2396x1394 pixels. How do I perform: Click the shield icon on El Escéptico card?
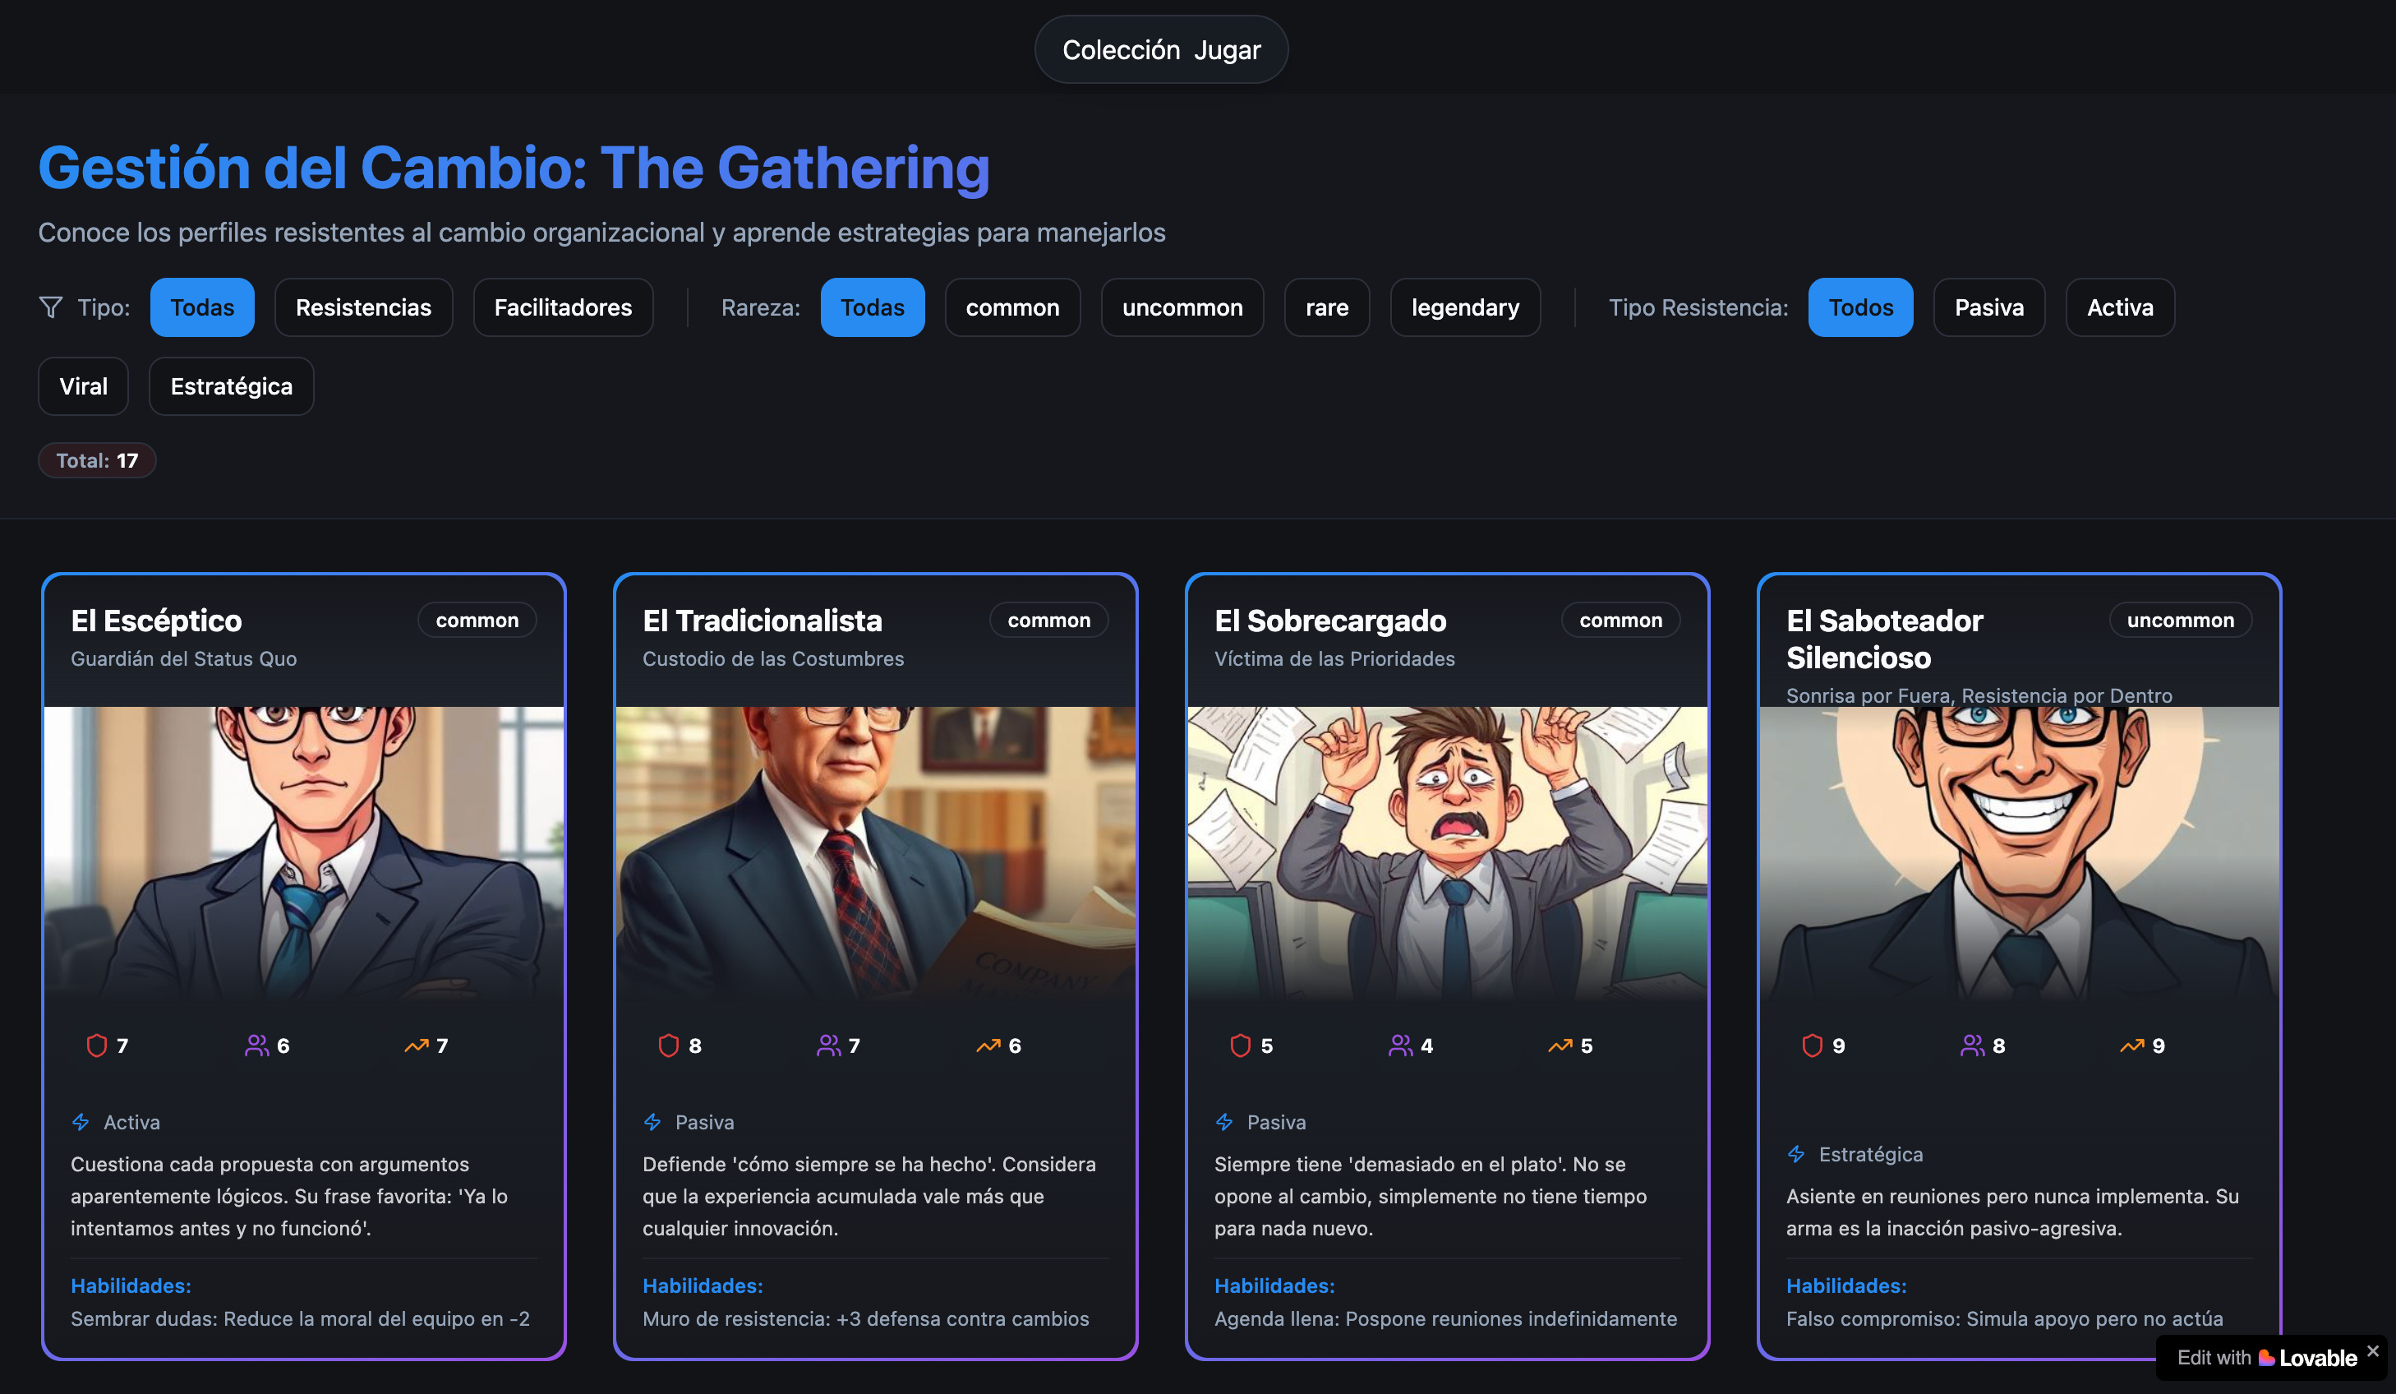[96, 1046]
